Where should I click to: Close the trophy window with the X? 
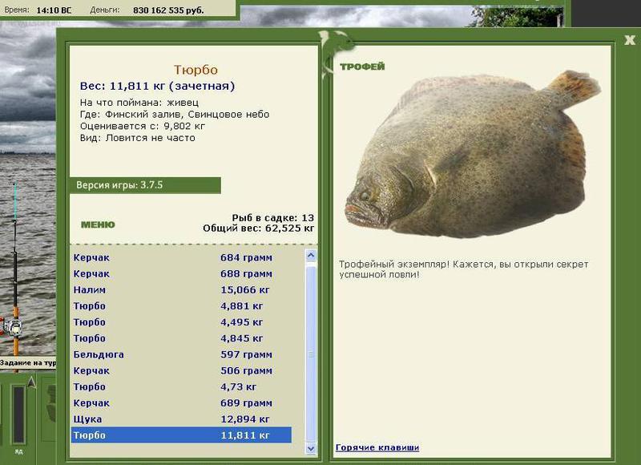[x=630, y=39]
